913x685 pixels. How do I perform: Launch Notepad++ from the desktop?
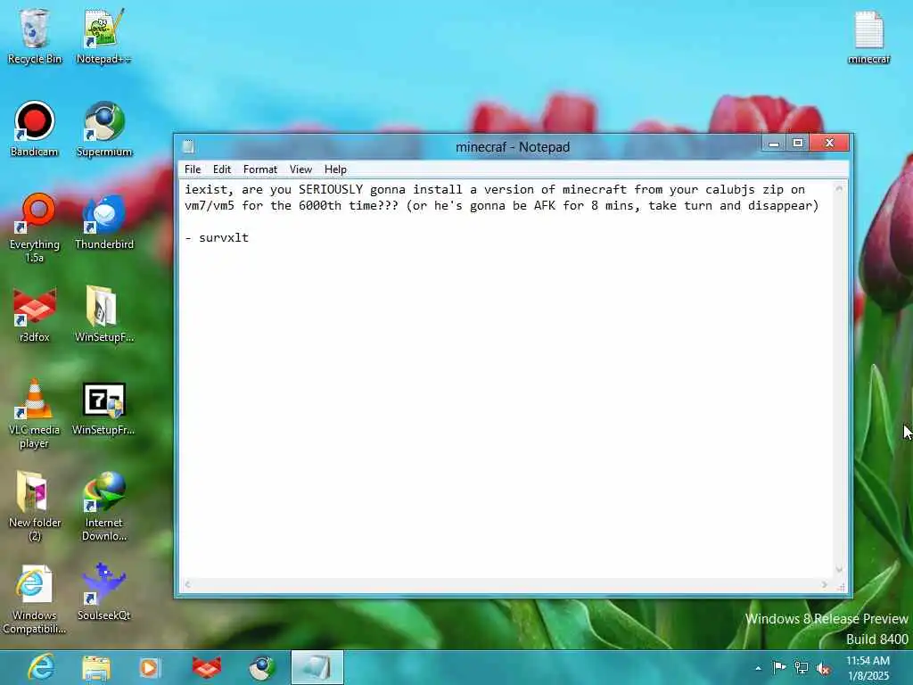pos(103,36)
